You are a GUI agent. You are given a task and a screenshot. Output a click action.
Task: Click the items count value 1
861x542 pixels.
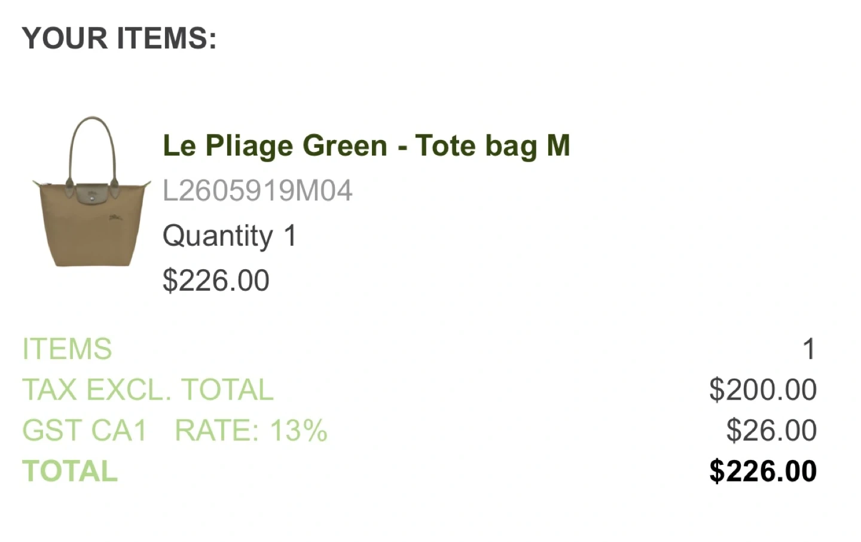tap(809, 349)
